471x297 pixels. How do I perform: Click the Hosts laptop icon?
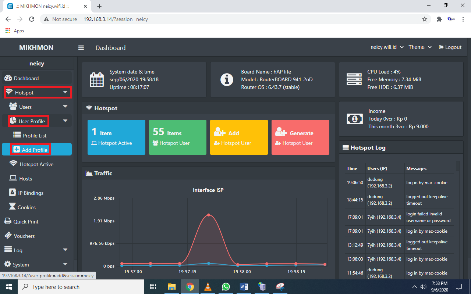click(x=13, y=178)
